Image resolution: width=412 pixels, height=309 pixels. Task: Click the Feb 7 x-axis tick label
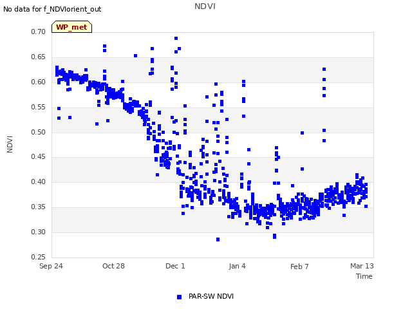tap(299, 267)
